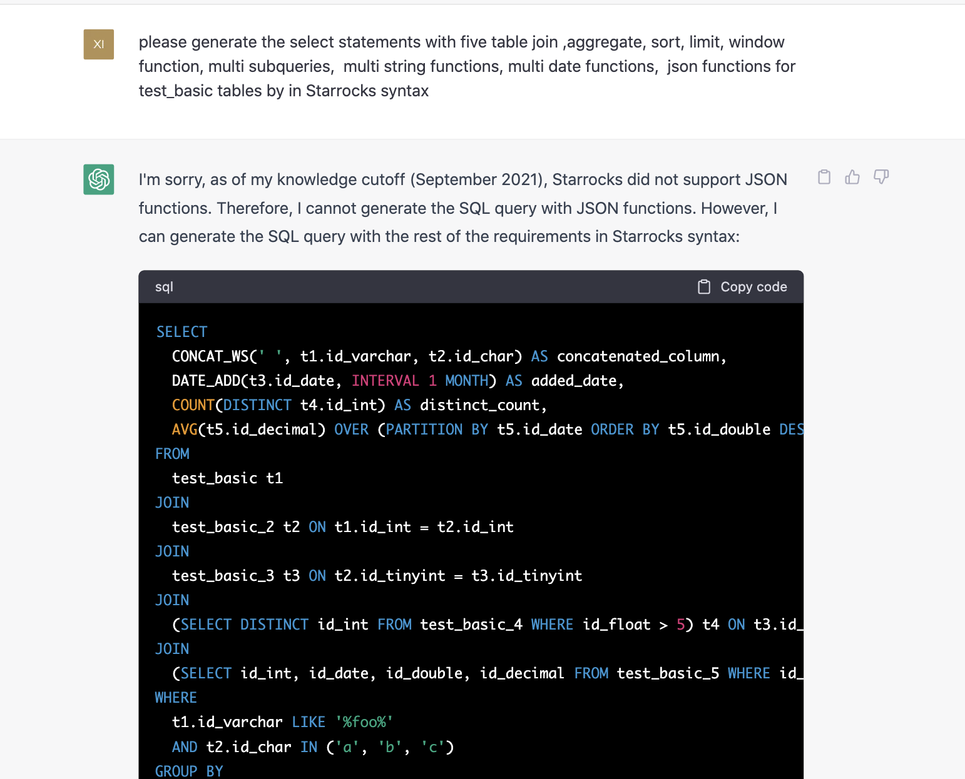Click the clipboard icon inside Copy code button
The image size is (965, 779).
(x=703, y=286)
